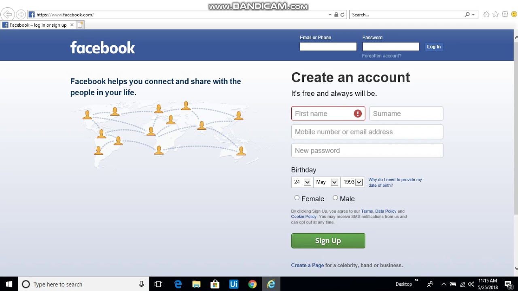Viewport: 518px width, 291px height.
Task: Switch to Internet Explorer on the taskbar
Action: click(x=271, y=284)
